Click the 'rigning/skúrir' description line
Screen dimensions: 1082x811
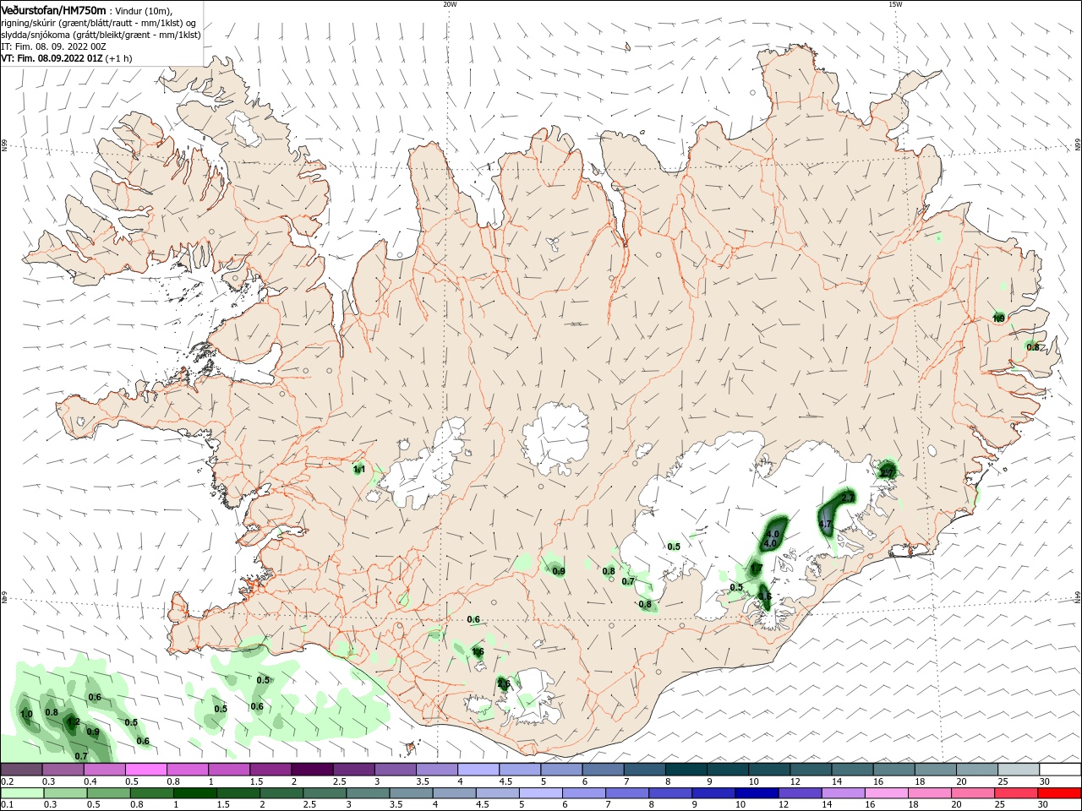pos(98,23)
